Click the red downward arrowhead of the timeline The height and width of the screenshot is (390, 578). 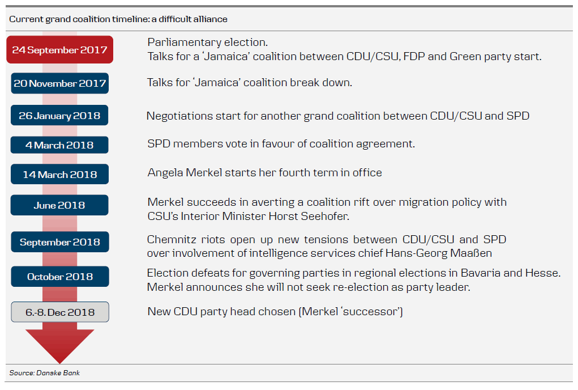click(x=59, y=346)
